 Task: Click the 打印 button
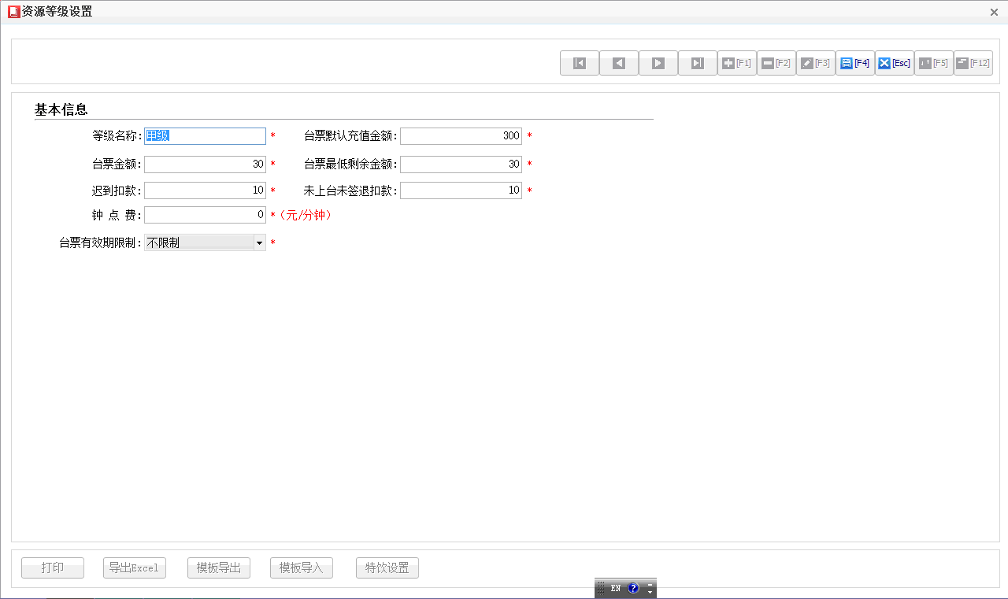(53, 568)
